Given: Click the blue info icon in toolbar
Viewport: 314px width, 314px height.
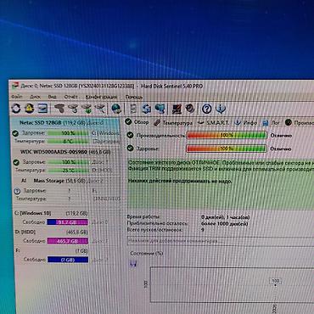Looking at the screenshot, I should [221, 109].
